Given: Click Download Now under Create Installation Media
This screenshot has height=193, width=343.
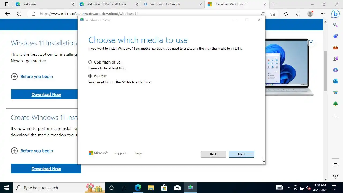Looking at the screenshot, I should (46, 169).
